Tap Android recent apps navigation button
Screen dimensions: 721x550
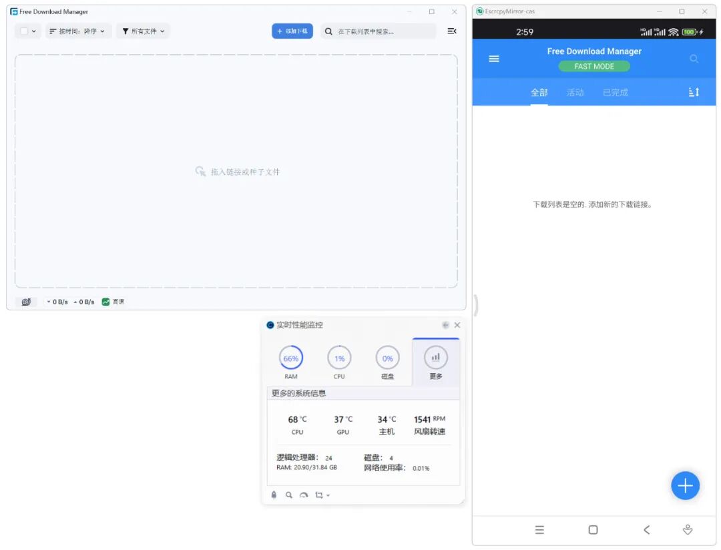[539, 530]
